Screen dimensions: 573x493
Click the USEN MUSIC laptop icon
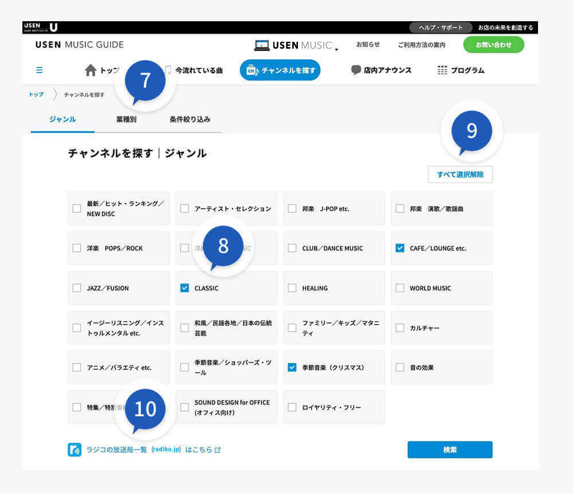[262, 45]
